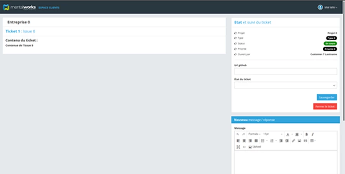Insert a link using the link icon
Image resolution: width=345 pixels, height=174 pixels.
(294, 141)
